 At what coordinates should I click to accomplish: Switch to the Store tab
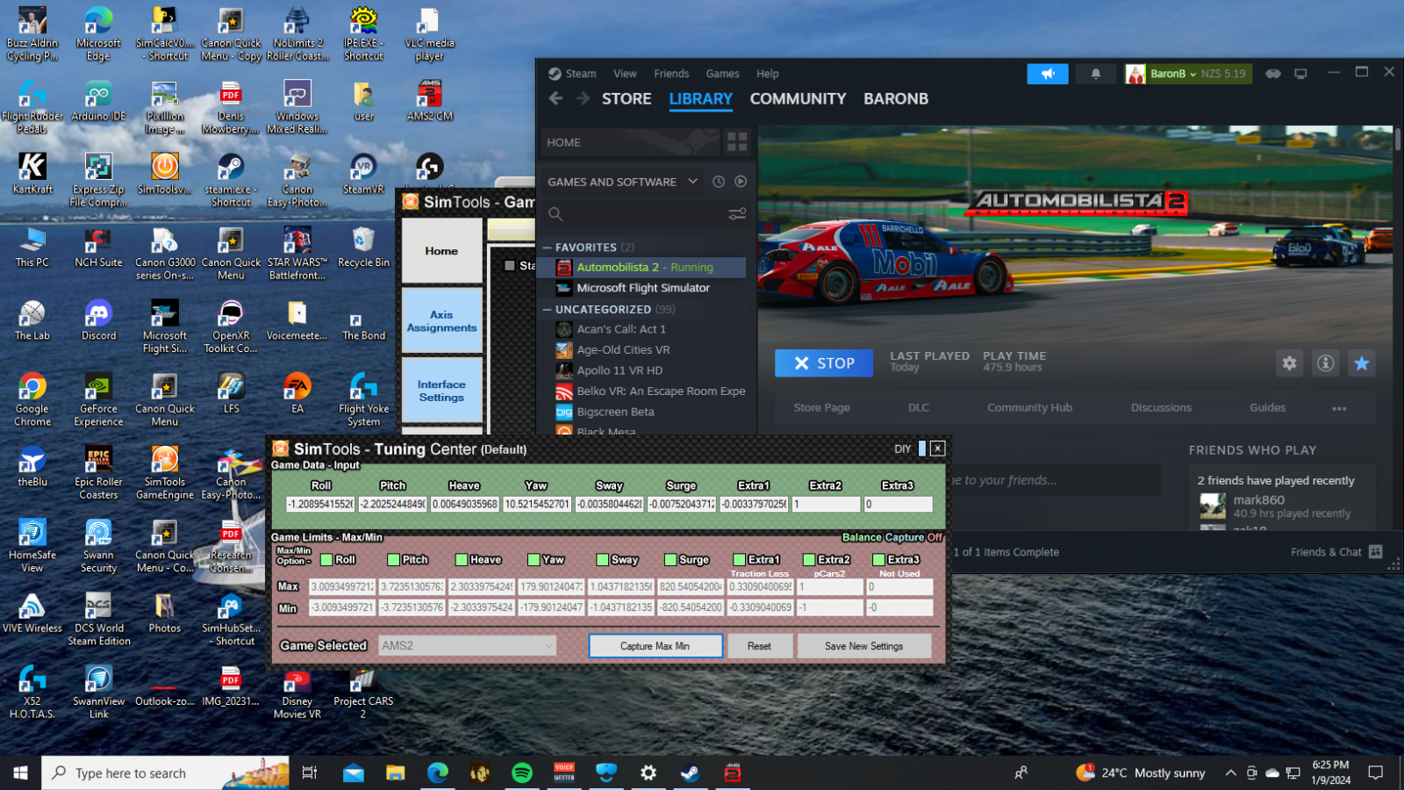pyautogui.click(x=627, y=99)
